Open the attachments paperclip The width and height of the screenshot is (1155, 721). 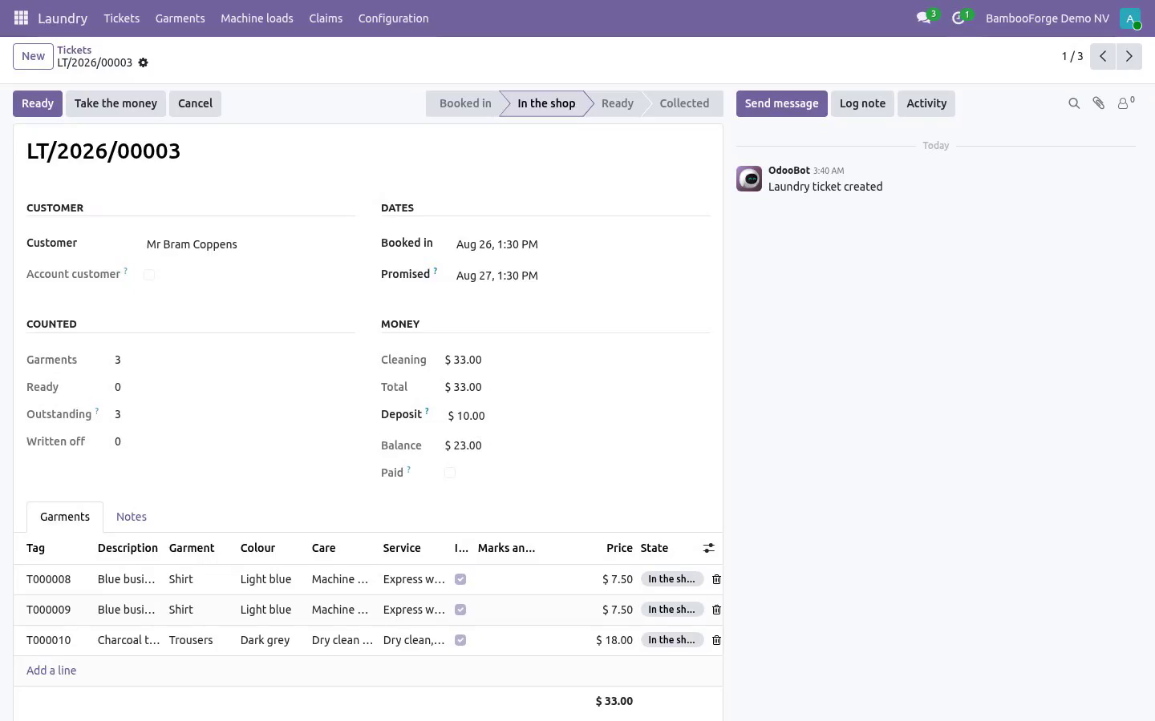pos(1099,103)
